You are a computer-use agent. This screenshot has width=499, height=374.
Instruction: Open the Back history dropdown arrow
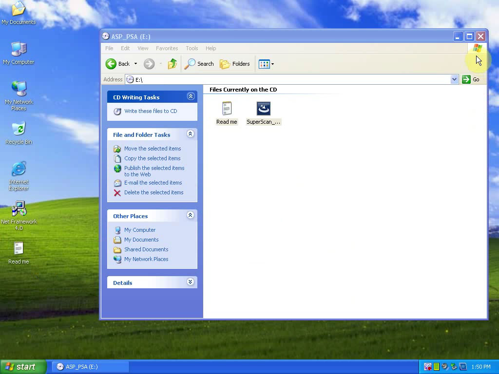135,64
